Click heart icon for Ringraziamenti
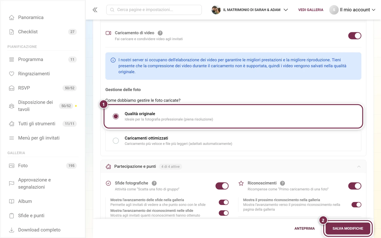Screen dimensions: 381x238 (12, 74)
